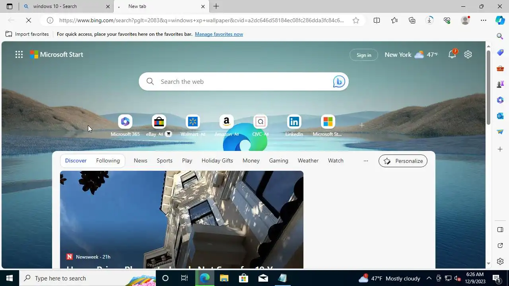Add a new quick link site
Image resolution: width=509 pixels, height=286 pixels.
361,125
